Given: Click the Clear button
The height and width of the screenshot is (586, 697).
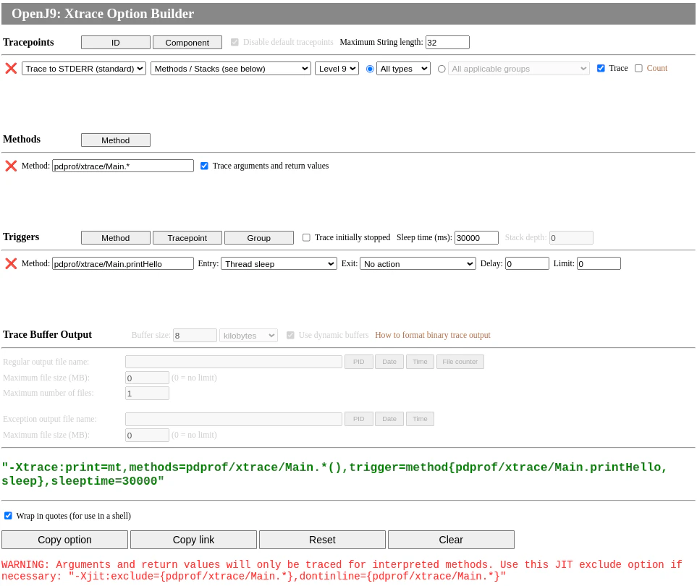Looking at the screenshot, I should tap(451, 540).
